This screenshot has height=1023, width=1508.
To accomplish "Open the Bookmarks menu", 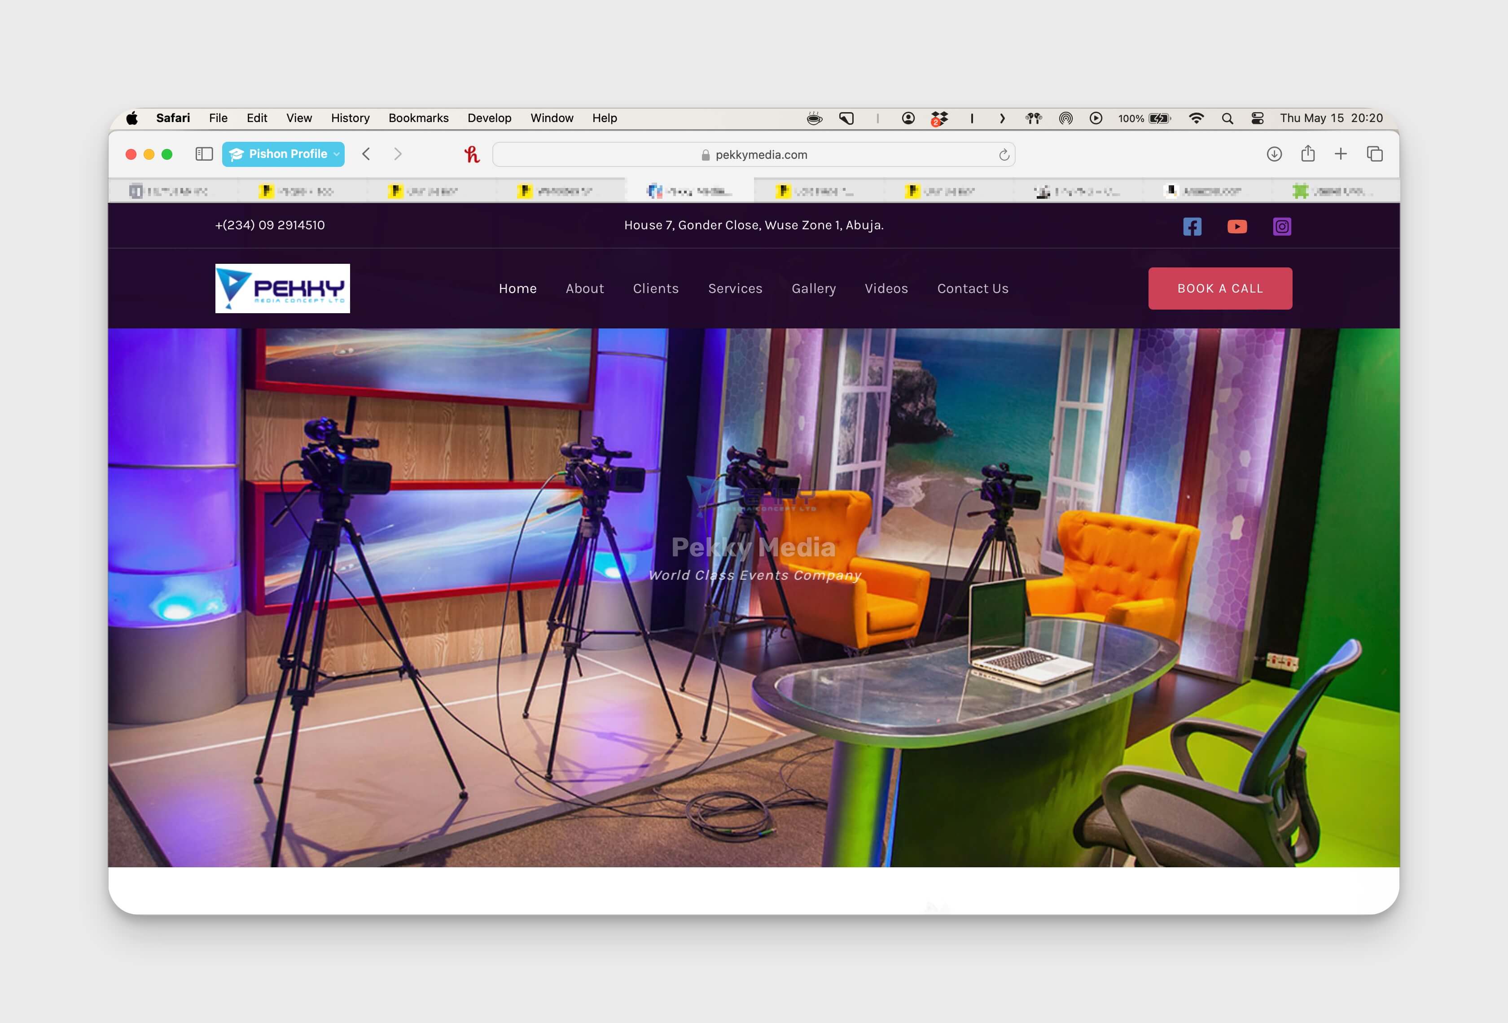I will coord(418,118).
